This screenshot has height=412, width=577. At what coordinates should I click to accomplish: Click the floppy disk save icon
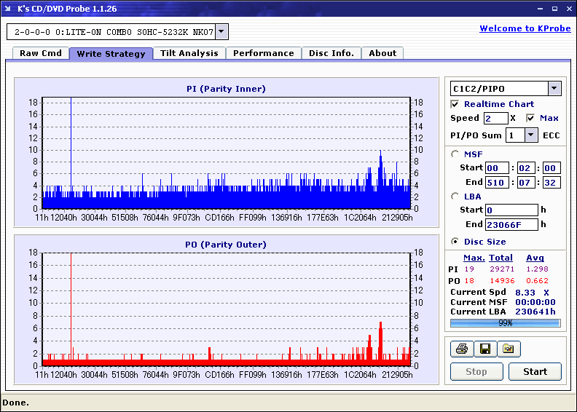(x=484, y=349)
